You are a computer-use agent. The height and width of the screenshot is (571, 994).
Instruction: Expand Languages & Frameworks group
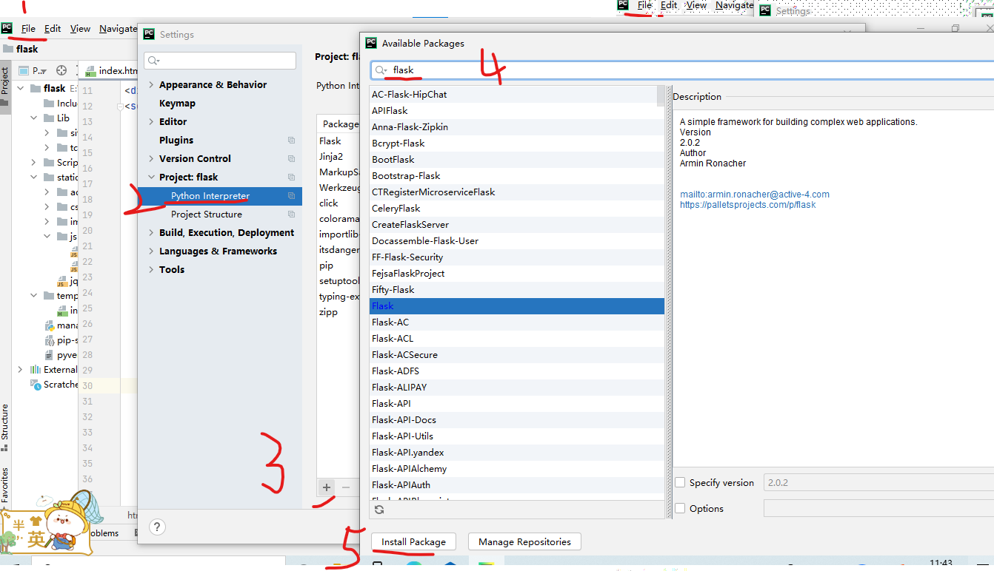[151, 251]
